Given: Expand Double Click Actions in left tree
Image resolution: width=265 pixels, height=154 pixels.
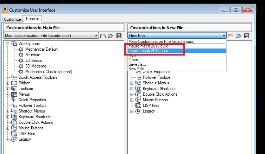Looking at the screenshot, I should click(7, 122).
